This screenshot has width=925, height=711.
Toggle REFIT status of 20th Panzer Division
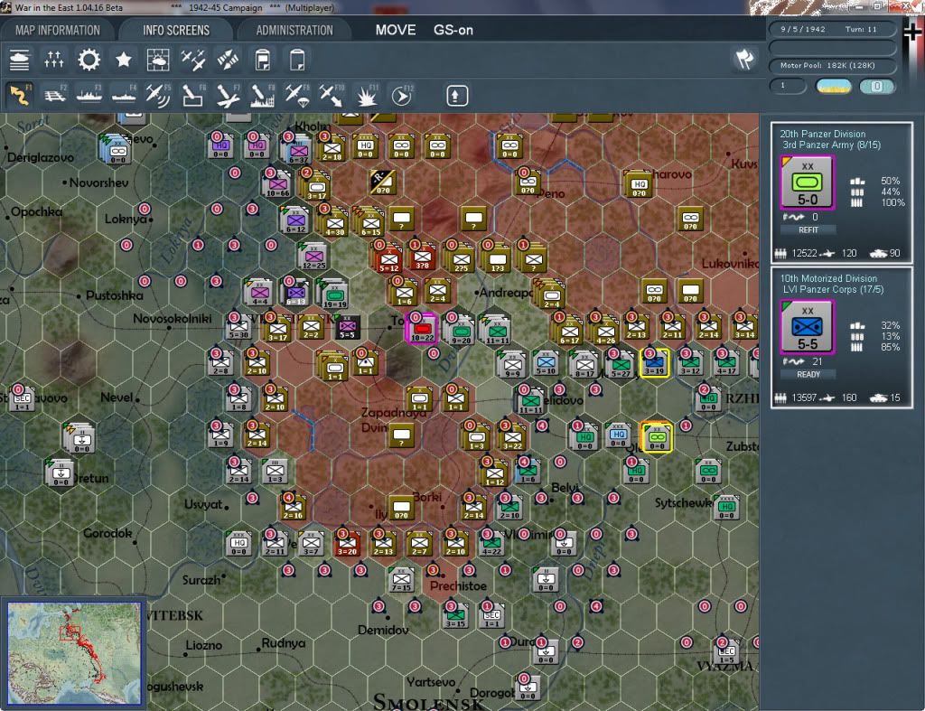click(808, 229)
